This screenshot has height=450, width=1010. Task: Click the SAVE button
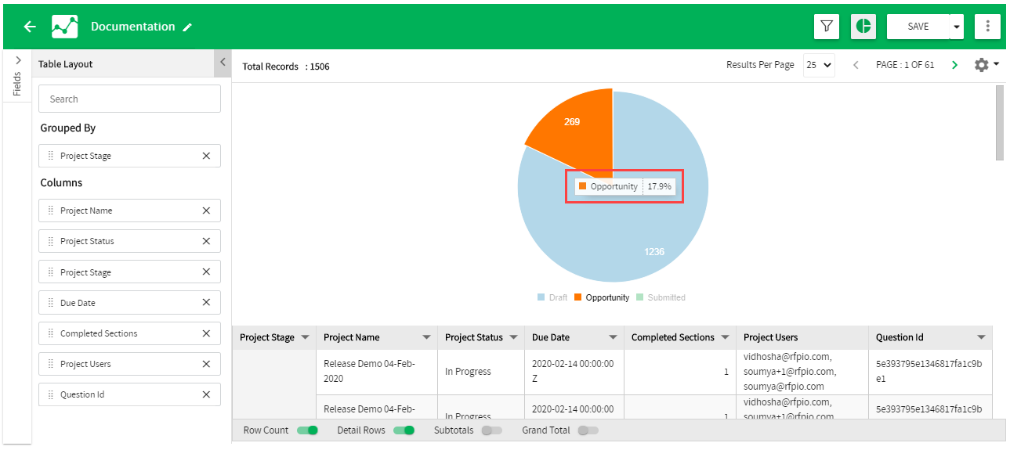tap(918, 27)
